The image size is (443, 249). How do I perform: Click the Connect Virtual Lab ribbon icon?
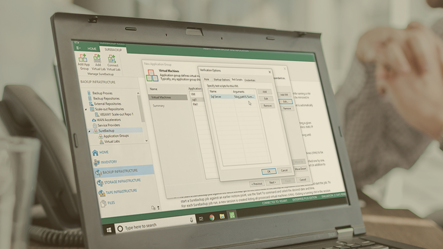[x=113, y=63]
